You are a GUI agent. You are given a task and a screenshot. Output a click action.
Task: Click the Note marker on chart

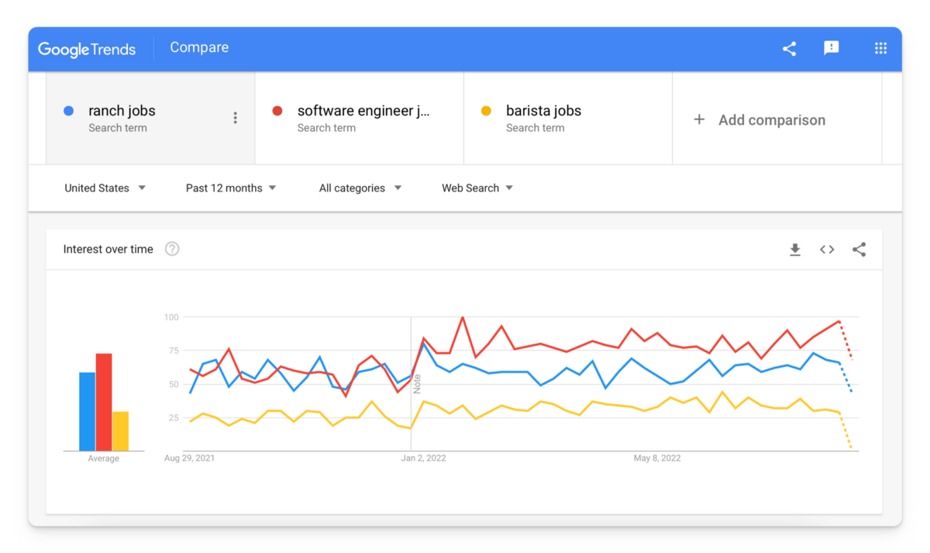pyautogui.click(x=417, y=382)
